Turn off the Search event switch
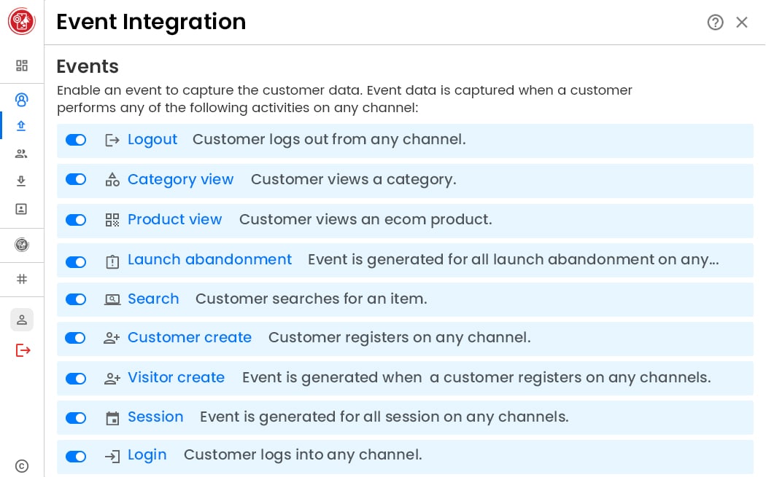766x477 pixels. point(76,299)
